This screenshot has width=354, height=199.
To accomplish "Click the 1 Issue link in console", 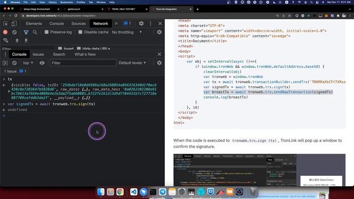I will [x=15, y=71].
